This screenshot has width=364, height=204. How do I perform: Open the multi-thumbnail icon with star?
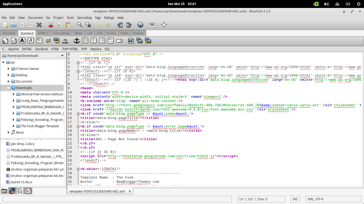tap(148, 41)
